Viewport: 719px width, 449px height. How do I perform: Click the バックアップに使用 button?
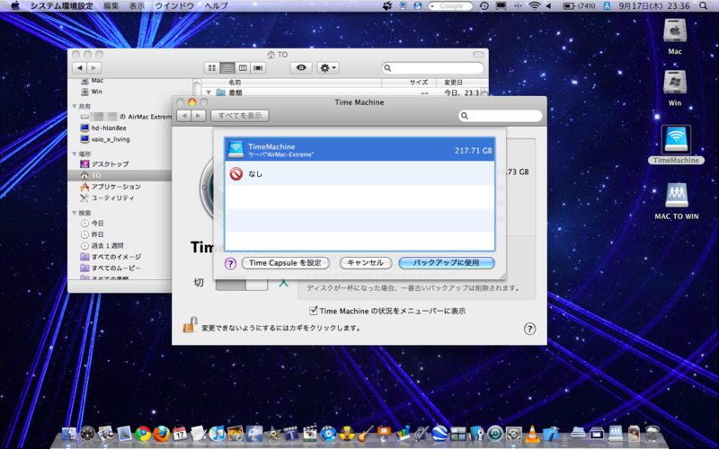coord(447,263)
